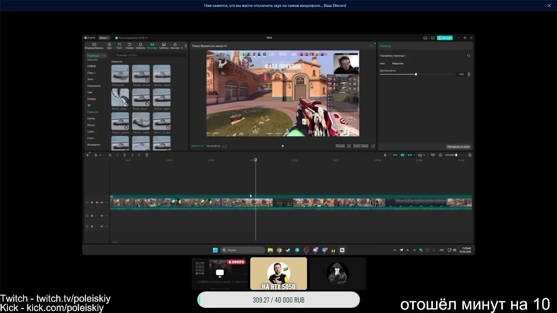Click the microphone record icon above timeline

click(385, 155)
